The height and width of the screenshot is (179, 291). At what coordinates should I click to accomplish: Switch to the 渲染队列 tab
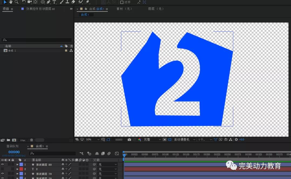tap(12, 146)
